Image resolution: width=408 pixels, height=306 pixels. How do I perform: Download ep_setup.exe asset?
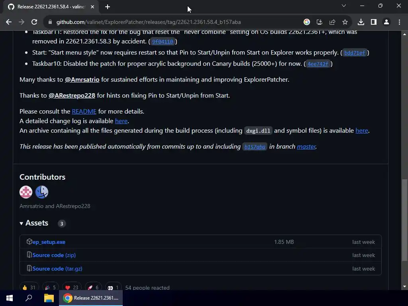pyautogui.click(x=49, y=242)
